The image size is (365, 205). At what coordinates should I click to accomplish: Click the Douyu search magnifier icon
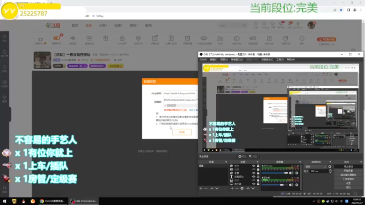[244, 26]
